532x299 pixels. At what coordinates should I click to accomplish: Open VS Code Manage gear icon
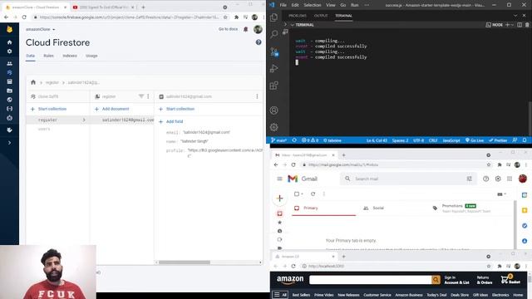(273, 127)
